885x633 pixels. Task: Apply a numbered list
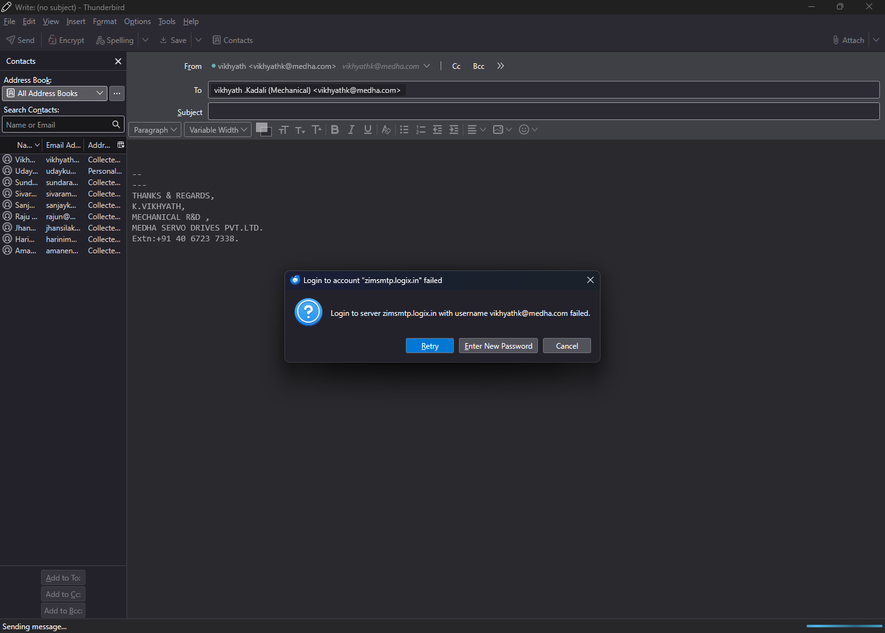[x=421, y=130]
